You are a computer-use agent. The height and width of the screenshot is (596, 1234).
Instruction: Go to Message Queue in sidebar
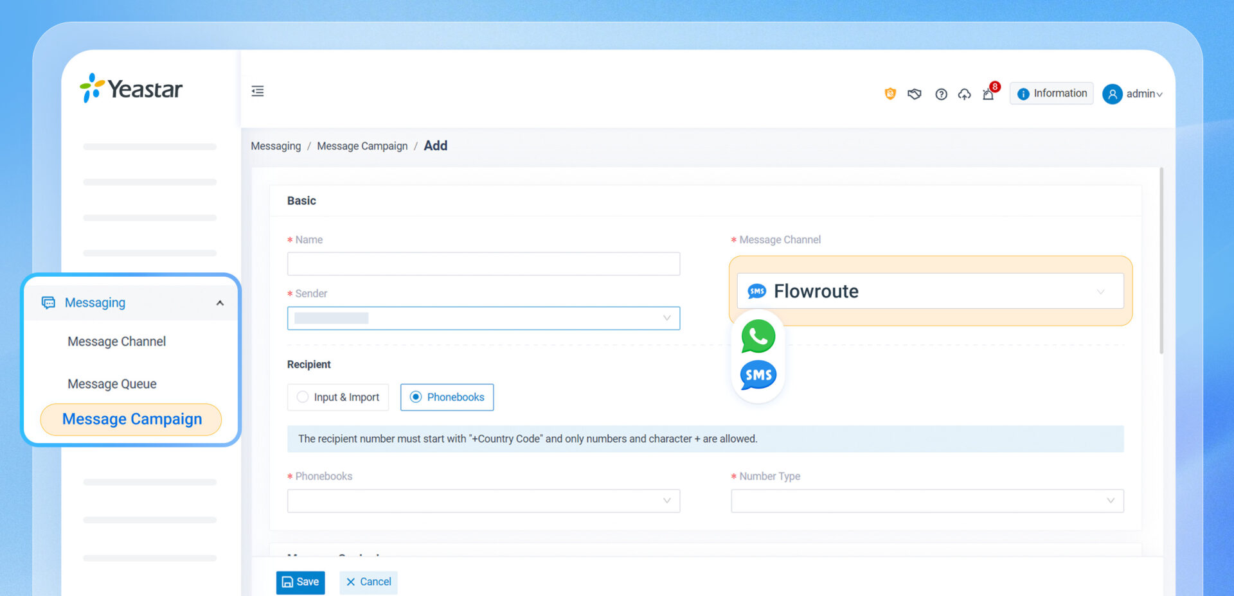tap(112, 384)
